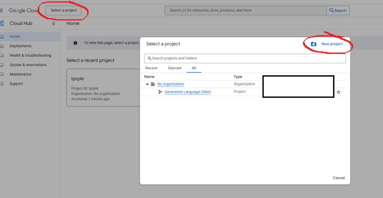383x198 pixels.
Task: Open Quotas & reservations in sidebar
Action: click(x=28, y=65)
